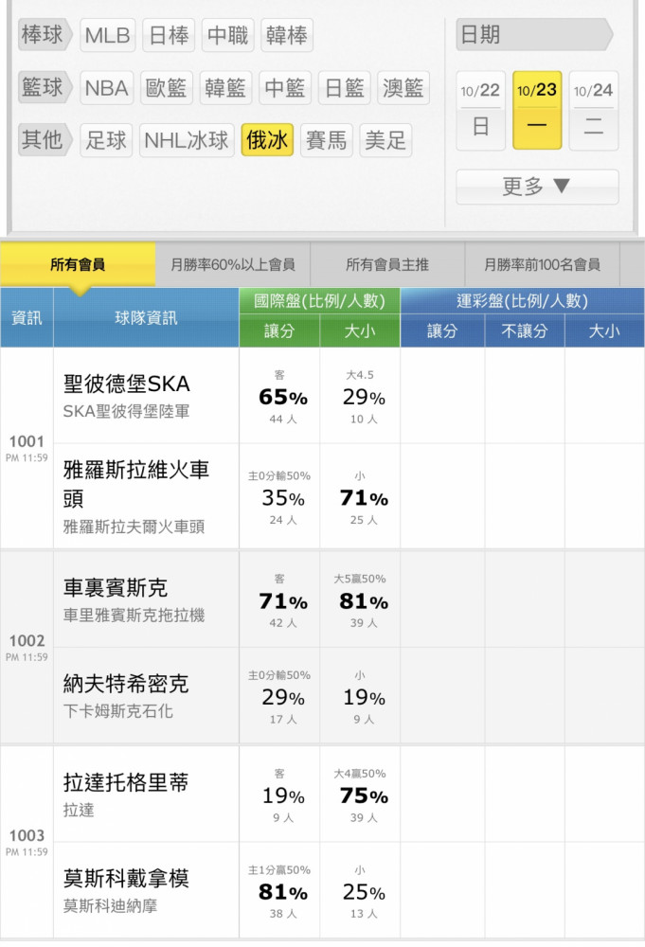Choose the 美足 football filter
Viewport: 645px width, 947px height.
385,141
